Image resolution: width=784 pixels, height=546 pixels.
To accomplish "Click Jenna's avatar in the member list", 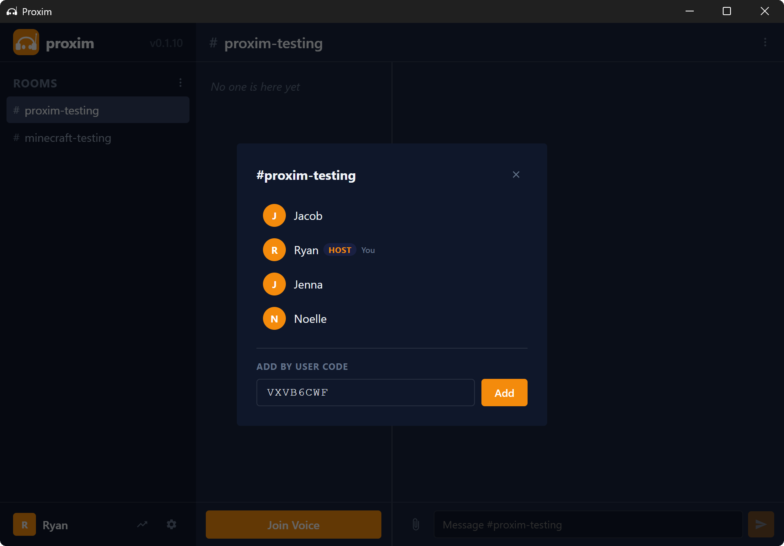I will [x=274, y=284].
